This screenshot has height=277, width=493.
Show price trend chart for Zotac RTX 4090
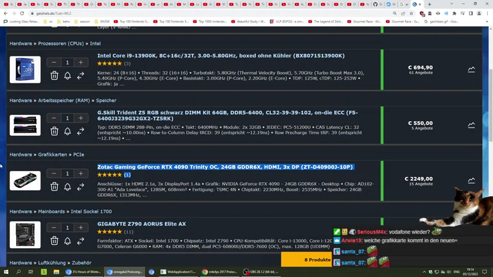[x=471, y=180]
